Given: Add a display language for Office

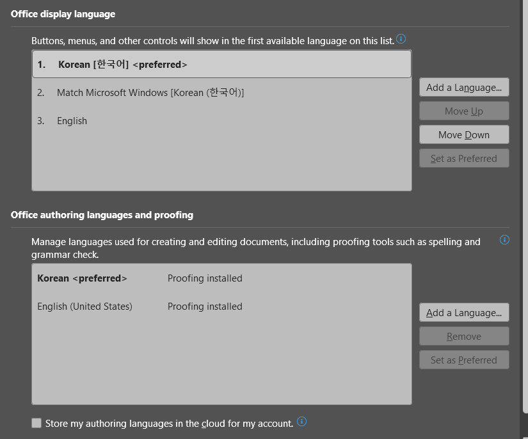Looking at the screenshot, I should pos(464,88).
